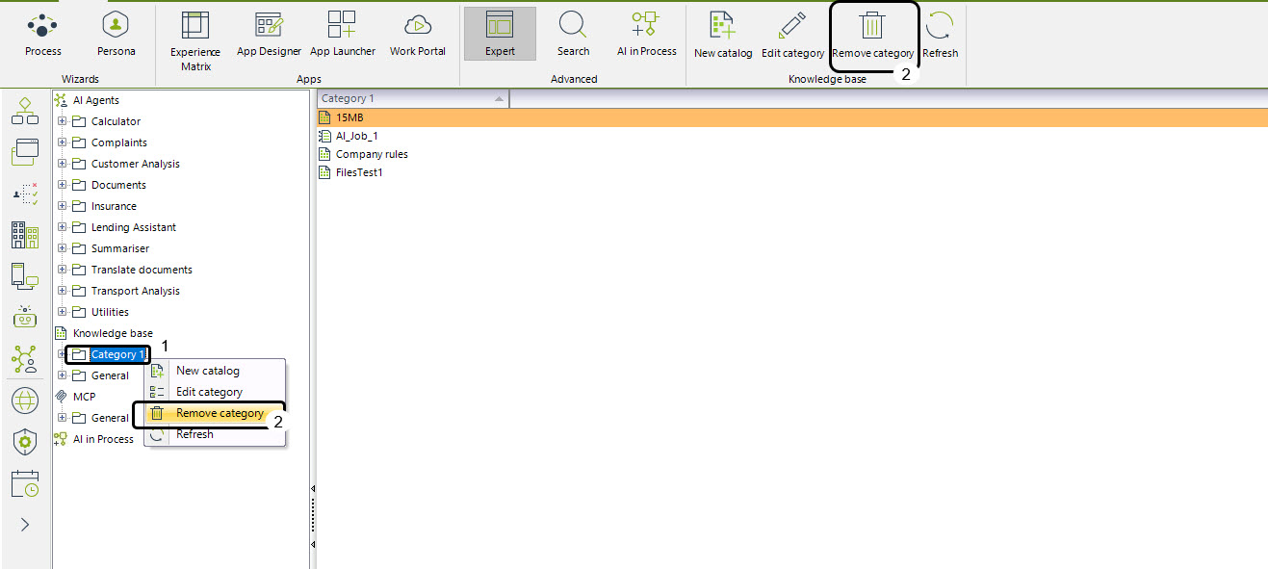Select the Customer Analysis folder
Screen dimensions: 1268x569
(135, 164)
